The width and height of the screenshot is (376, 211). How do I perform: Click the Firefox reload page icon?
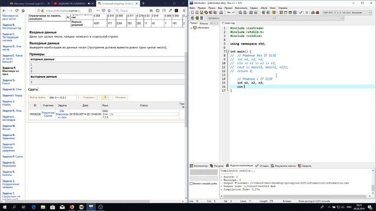coord(17,11)
